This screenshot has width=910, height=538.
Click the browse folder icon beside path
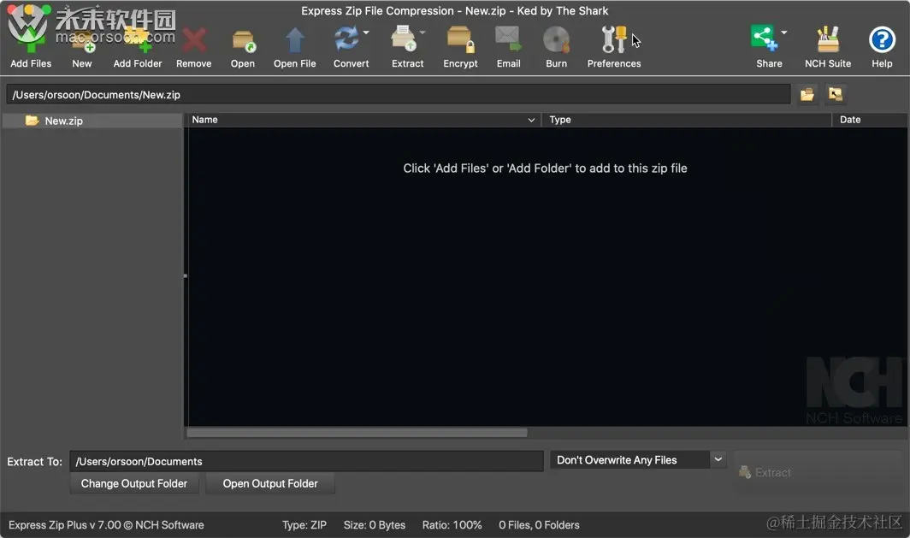(x=807, y=95)
